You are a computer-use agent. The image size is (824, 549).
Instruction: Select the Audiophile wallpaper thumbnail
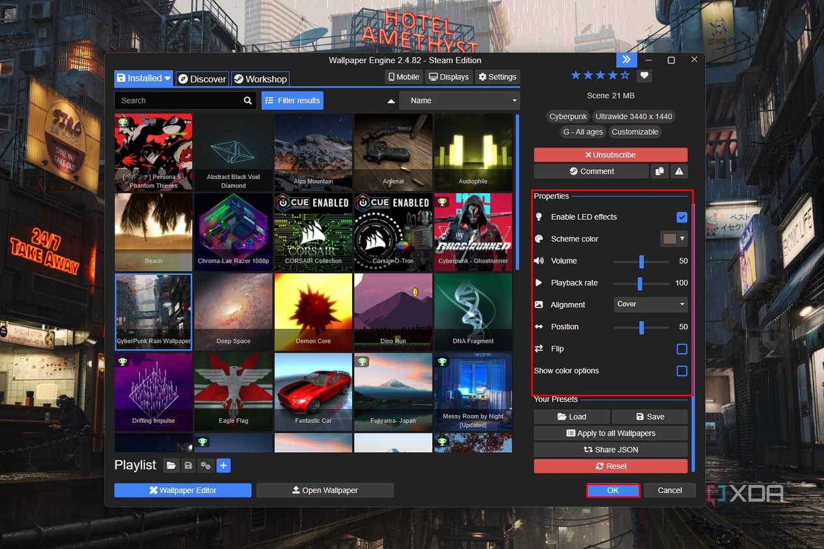(x=473, y=152)
